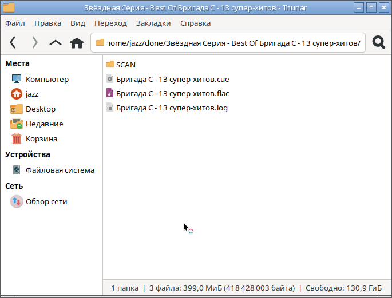
Task: Select Бригада С - 13 супер-хитов.flac file name
Action: [173, 93]
